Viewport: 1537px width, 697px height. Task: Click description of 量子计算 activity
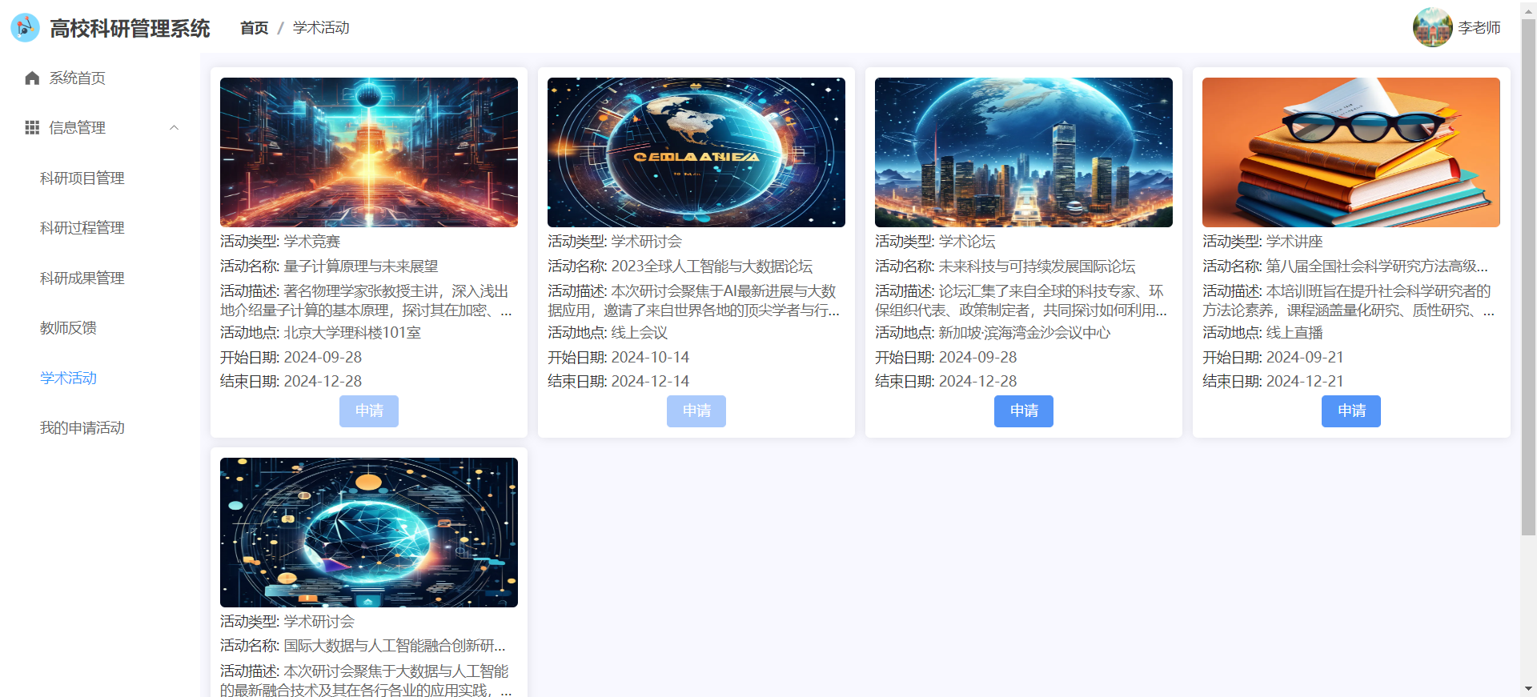point(367,300)
